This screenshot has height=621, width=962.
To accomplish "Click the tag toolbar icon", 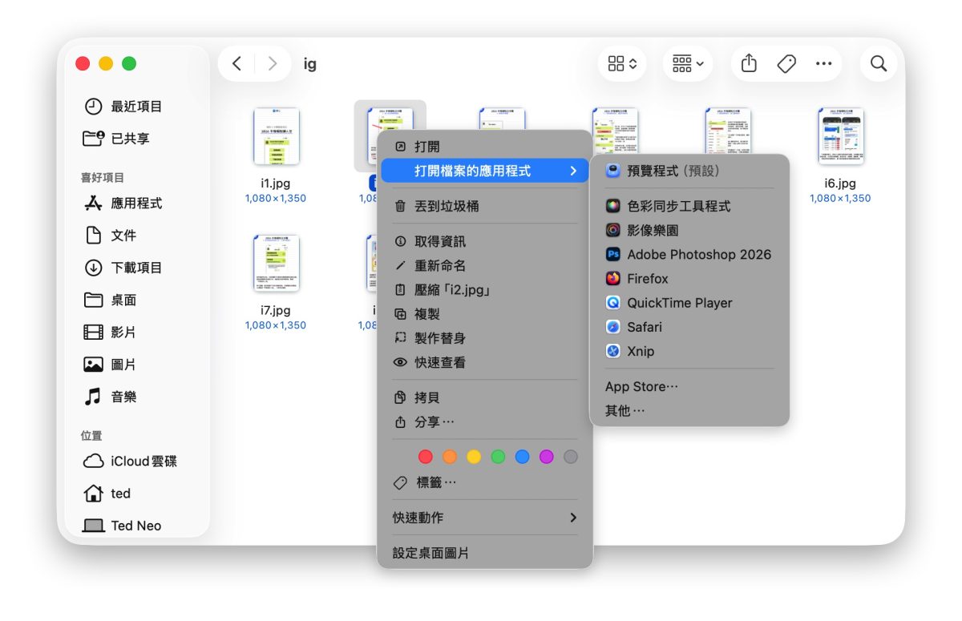I will pyautogui.click(x=786, y=64).
